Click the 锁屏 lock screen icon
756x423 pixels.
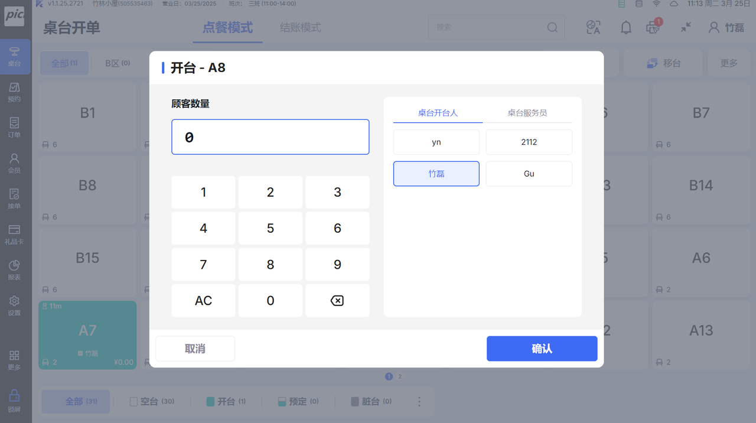pos(14,401)
